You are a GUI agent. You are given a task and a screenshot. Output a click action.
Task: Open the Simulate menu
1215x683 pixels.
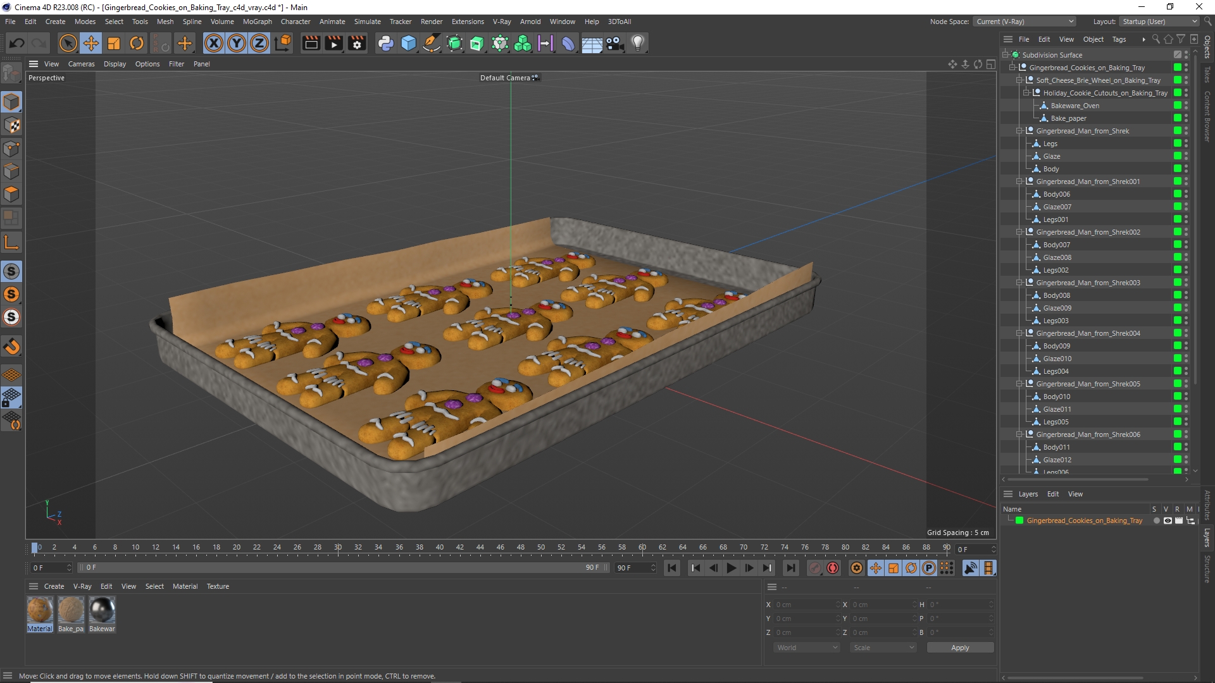367,22
